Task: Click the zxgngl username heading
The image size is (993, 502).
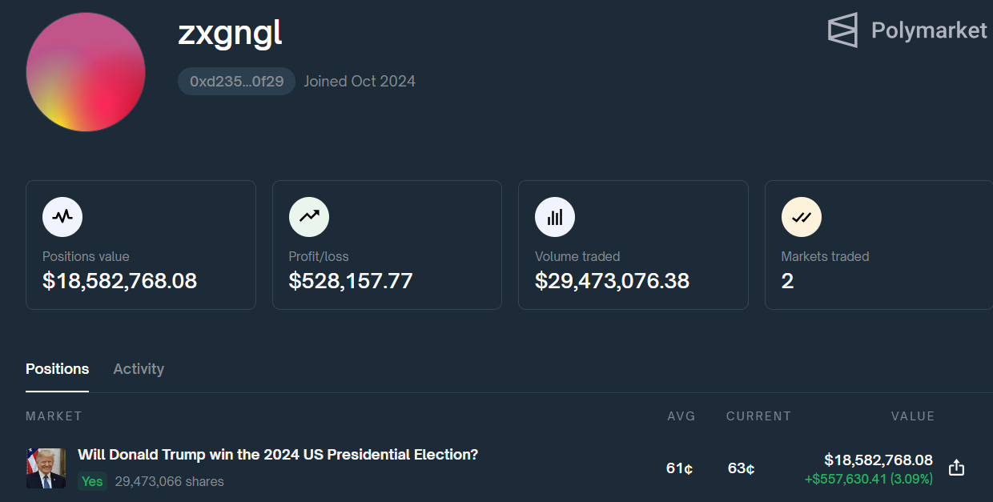Action: tap(230, 34)
